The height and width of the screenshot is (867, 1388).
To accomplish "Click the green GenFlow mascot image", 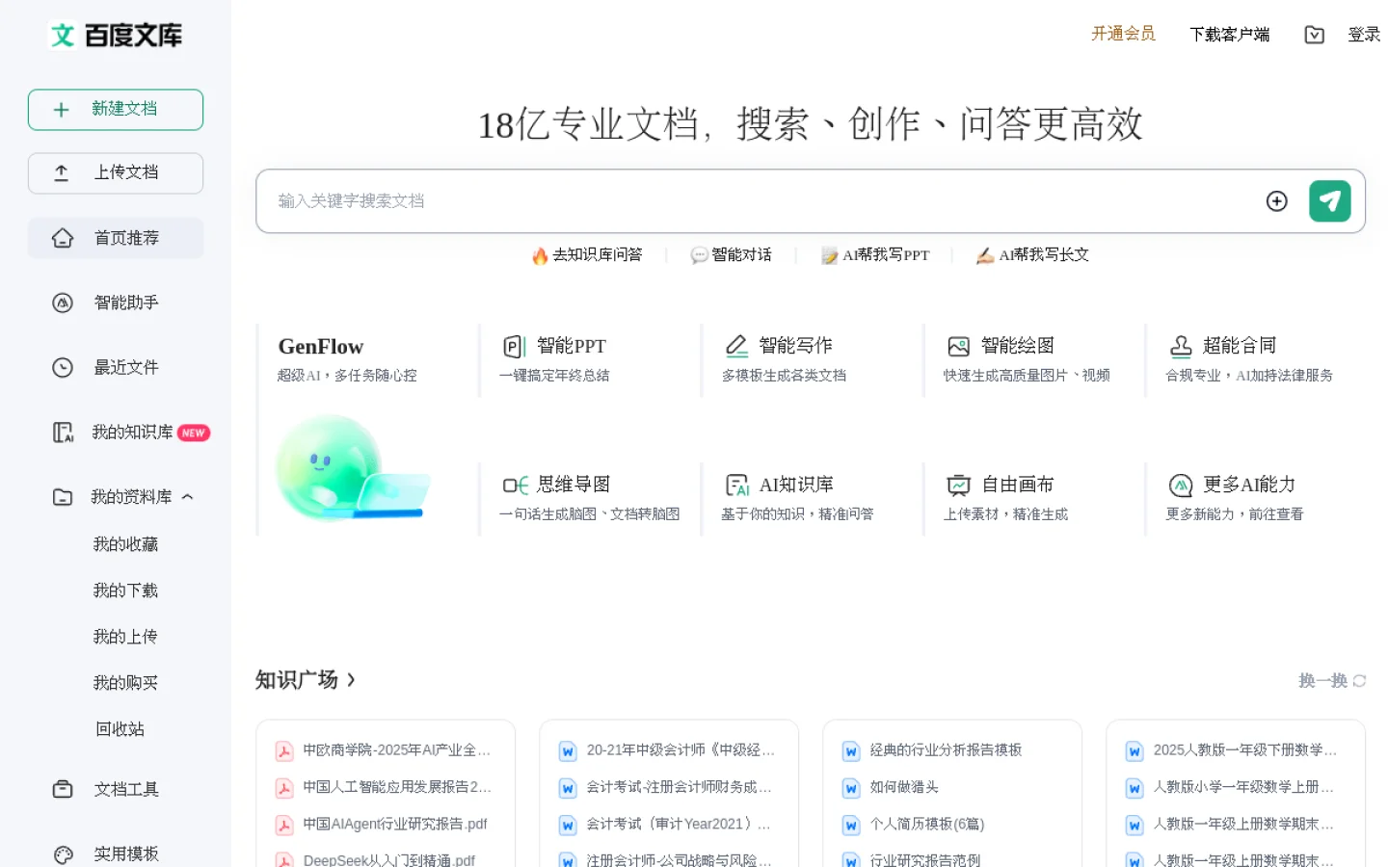I will (352, 469).
